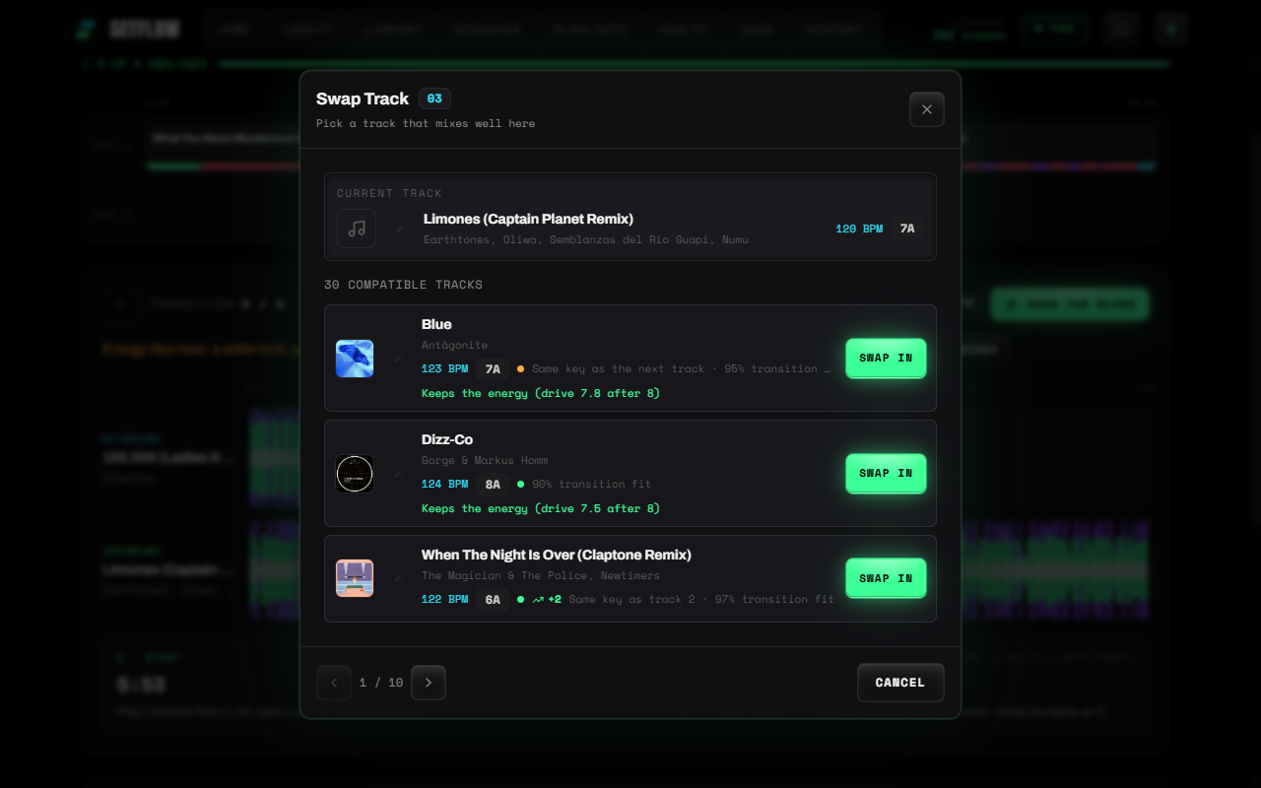Close the Swap Track dialog
The width and height of the screenshot is (1261, 788).
pyautogui.click(x=926, y=109)
